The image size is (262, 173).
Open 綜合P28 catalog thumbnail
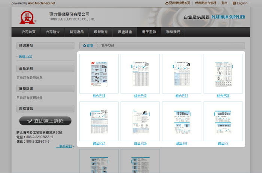(x=223, y=74)
